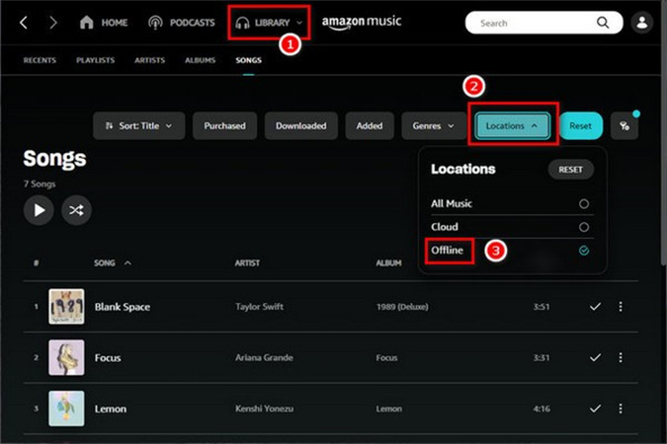The height and width of the screenshot is (444, 667).
Task: Click the downloaded checkmark for Lemon
Action: point(595,408)
